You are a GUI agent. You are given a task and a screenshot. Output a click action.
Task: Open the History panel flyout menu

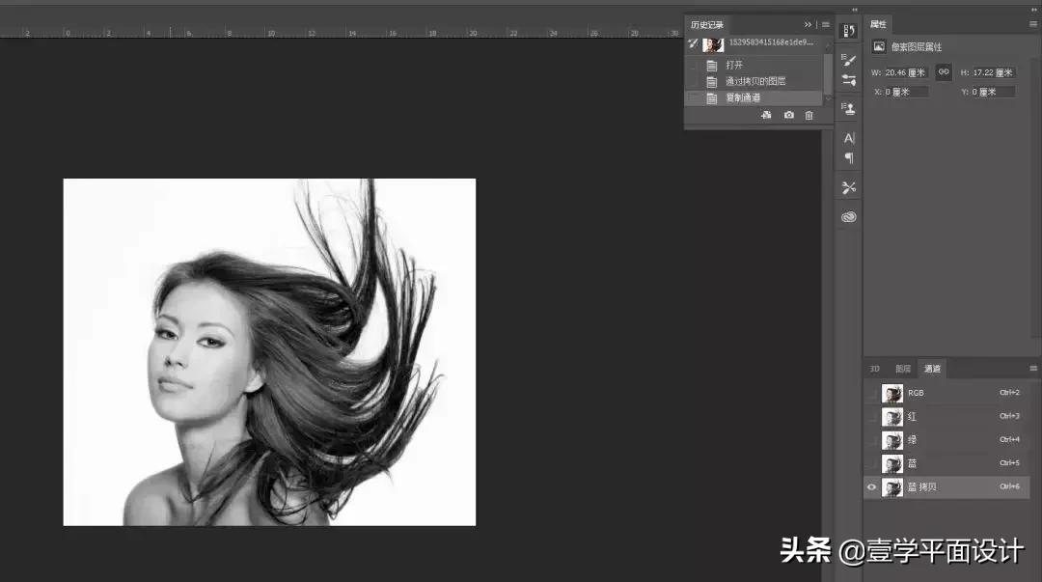pos(826,25)
